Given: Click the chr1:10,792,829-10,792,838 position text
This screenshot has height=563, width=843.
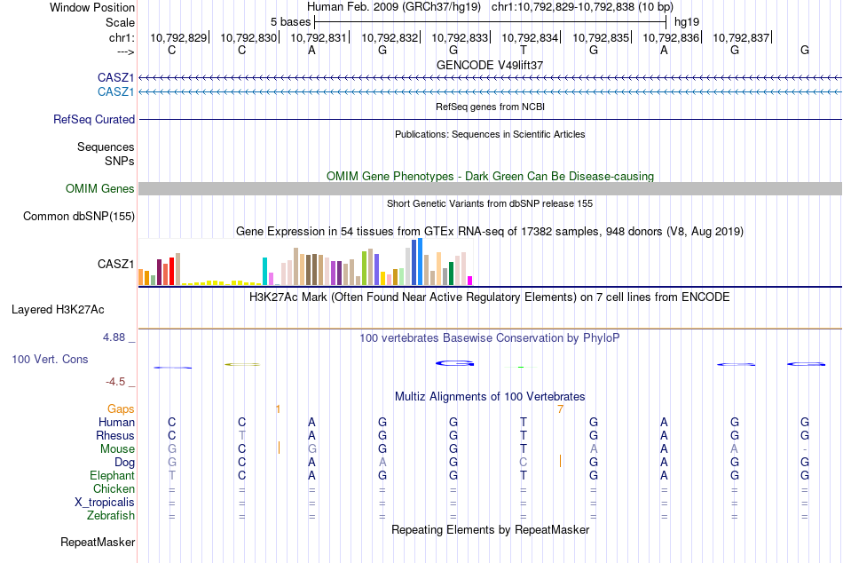Looking at the screenshot, I should 582,7.
